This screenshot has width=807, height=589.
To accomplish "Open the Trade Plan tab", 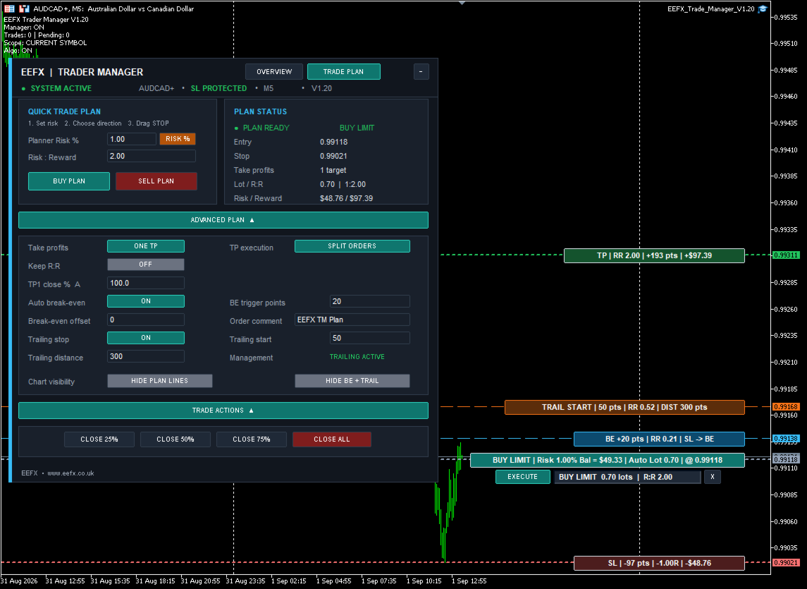I will pos(343,72).
